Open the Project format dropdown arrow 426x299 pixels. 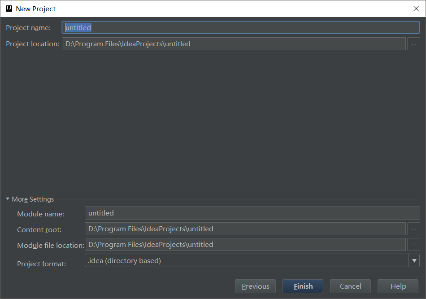click(x=414, y=260)
